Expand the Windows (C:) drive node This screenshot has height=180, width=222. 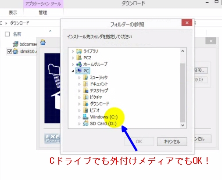[79, 117]
